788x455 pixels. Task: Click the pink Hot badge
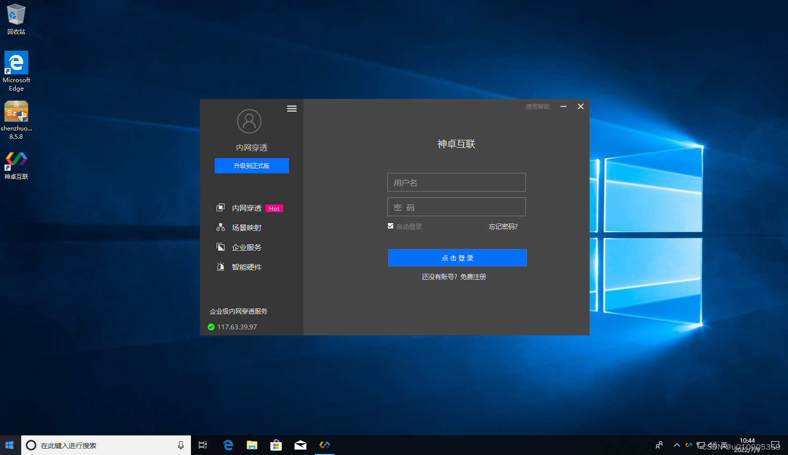(274, 209)
